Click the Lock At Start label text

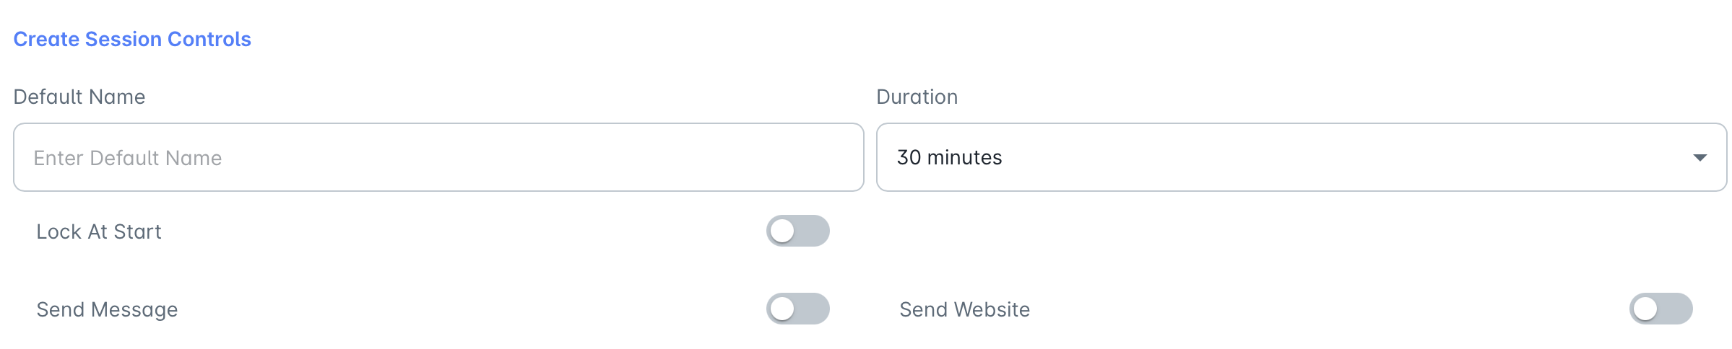click(99, 231)
